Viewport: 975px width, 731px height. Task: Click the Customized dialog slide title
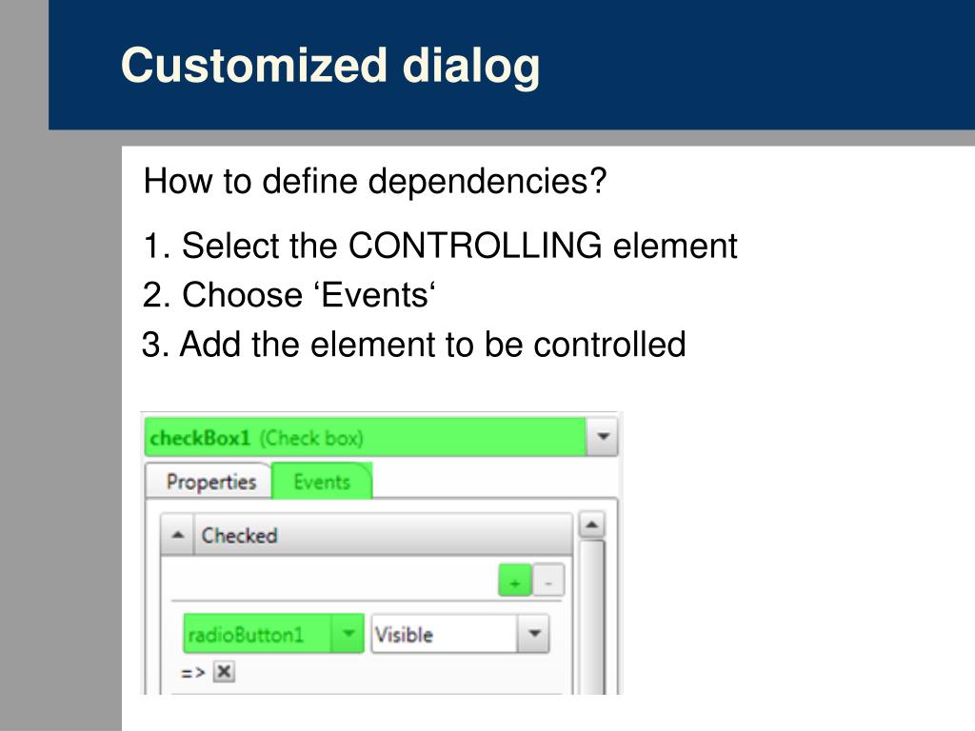330,66
